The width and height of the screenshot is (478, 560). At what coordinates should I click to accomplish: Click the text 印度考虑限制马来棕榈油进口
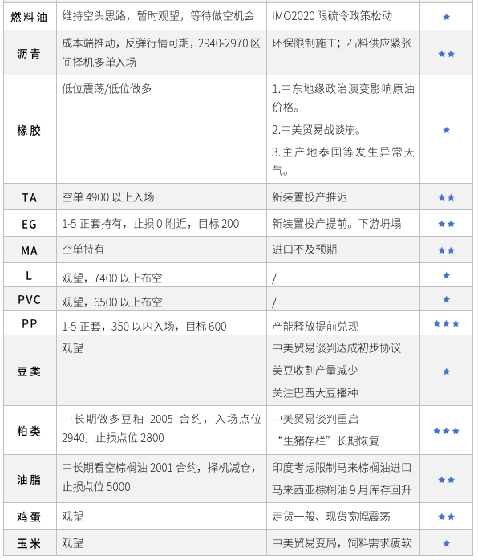342,468
